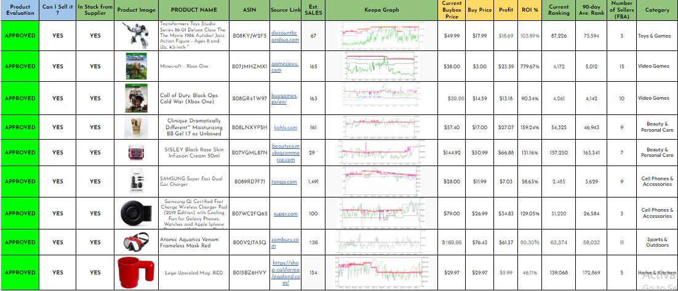This screenshot has width=678, height=291.
Task: Open the Keepa graph for SISLEY row
Action: tap(381, 153)
